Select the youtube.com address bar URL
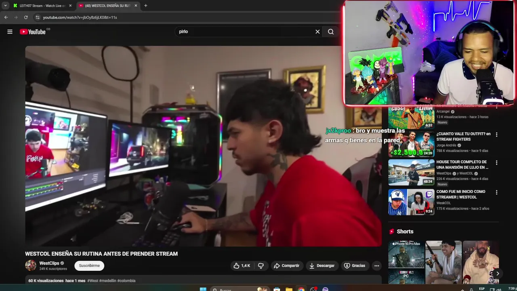The image size is (517, 291). pos(80,17)
